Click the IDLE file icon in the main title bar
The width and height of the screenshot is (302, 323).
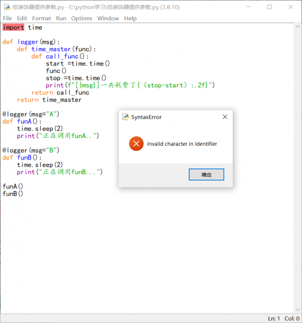pyautogui.click(x=7, y=7)
